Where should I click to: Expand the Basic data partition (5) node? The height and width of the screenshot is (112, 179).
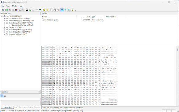click(x=4, y=30)
